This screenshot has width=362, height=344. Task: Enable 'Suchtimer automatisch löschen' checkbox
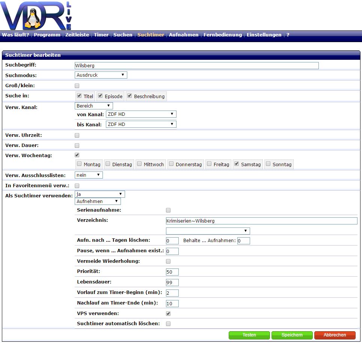[x=168, y=324]
